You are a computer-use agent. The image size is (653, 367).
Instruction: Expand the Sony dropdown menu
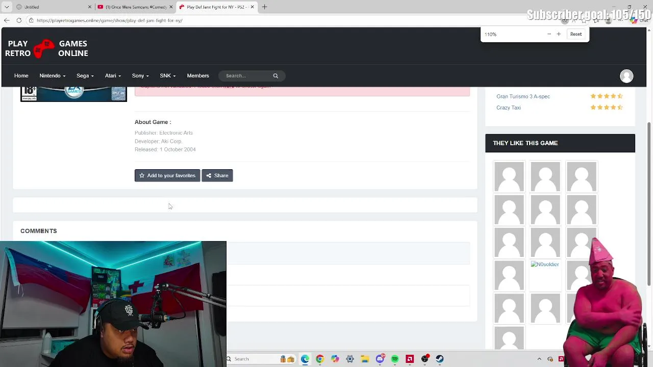pyautogui.click(x=140, y=76)
